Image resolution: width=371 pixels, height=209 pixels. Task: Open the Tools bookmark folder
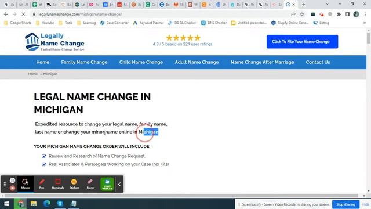[66, 23]
